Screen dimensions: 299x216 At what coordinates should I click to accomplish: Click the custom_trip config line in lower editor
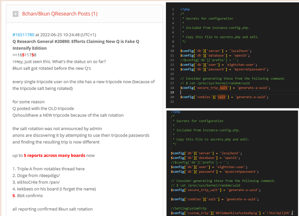click(232, 213)
